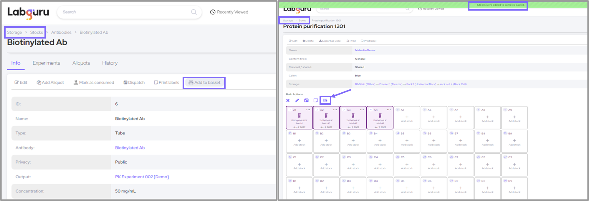Toggle selection of stock cell A1

[299, 119]
